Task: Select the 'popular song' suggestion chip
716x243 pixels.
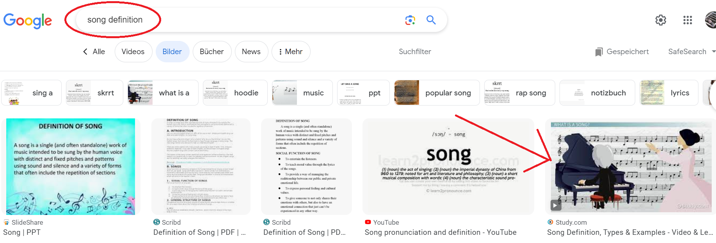Action: (437, 93)
